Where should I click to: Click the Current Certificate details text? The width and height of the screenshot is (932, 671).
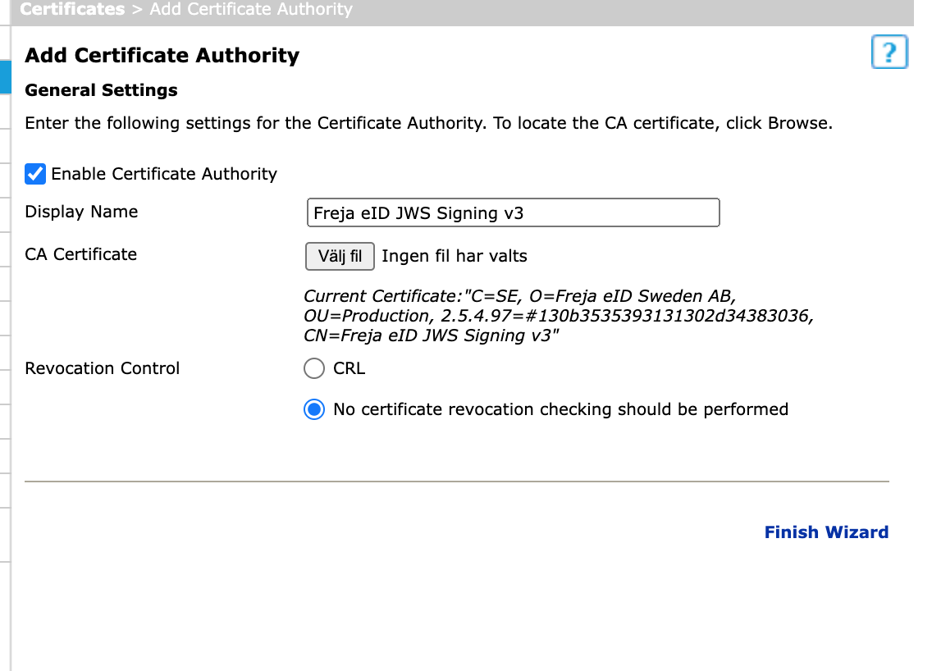click(558, 316)
